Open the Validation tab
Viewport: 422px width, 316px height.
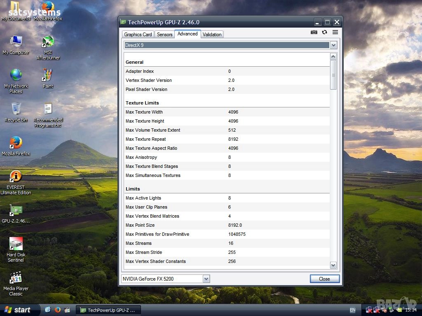(212, 35)
